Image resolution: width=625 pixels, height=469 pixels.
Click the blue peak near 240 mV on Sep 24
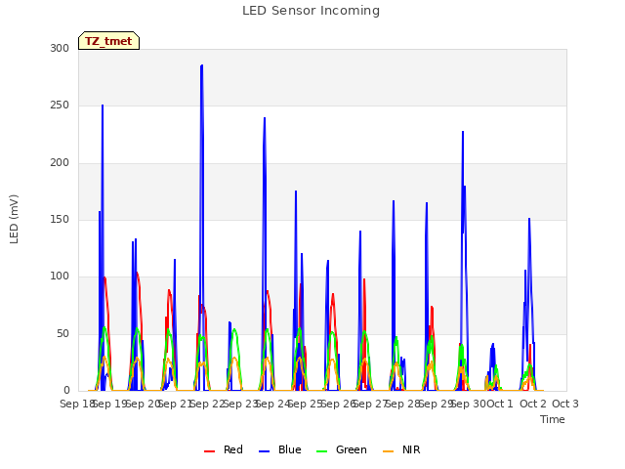tap(265, 118)
